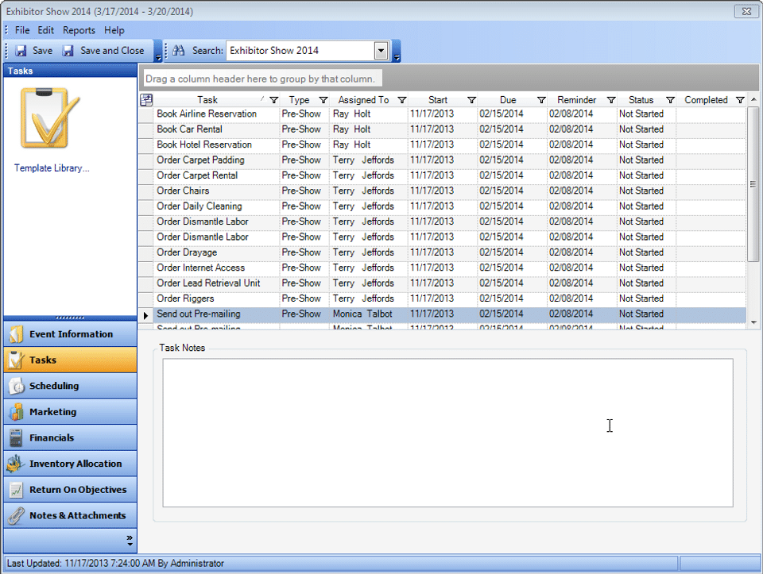Sort by the Status column header

(x=641, y=100)
